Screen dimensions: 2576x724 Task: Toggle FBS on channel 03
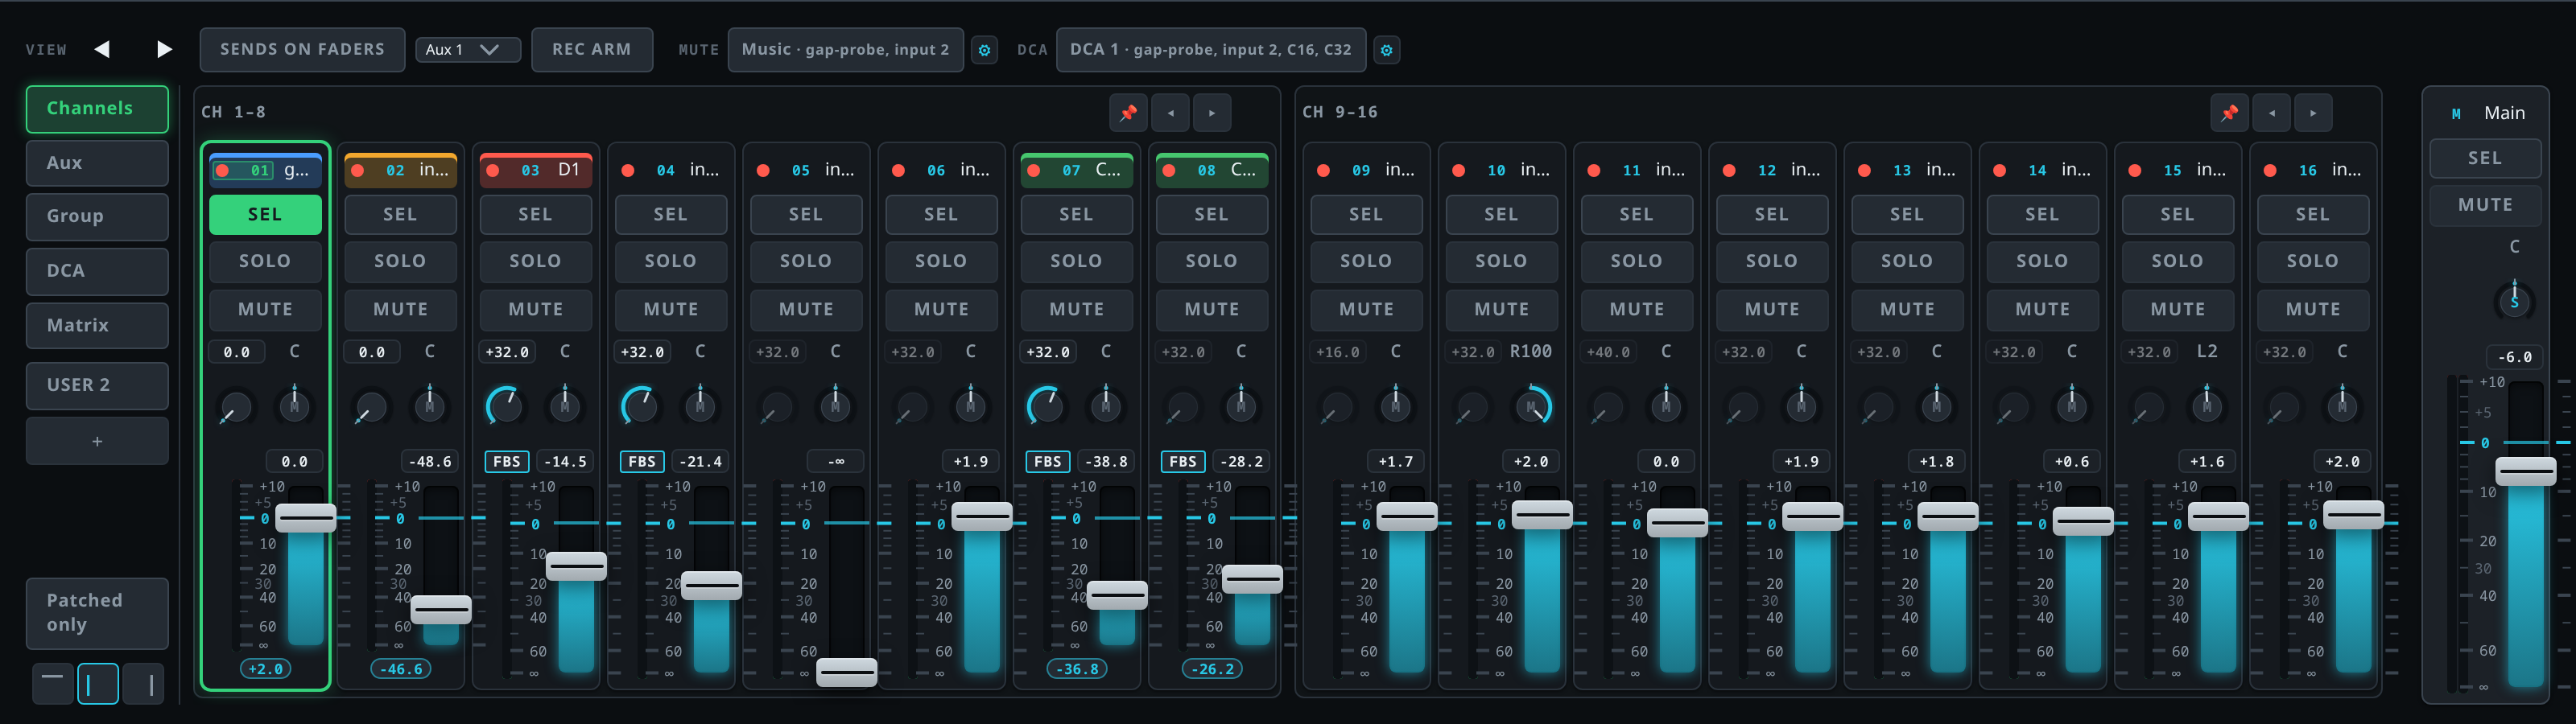507,461
